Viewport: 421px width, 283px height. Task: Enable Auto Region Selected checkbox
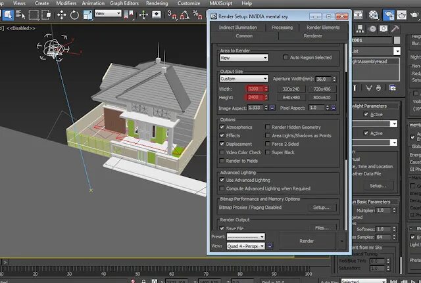(x=285, y=57)
